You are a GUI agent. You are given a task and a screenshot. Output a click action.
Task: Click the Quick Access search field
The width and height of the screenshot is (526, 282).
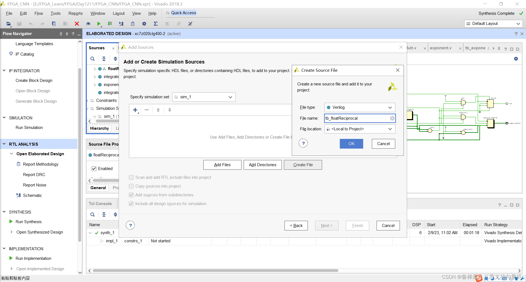click(x=190, y=13)
